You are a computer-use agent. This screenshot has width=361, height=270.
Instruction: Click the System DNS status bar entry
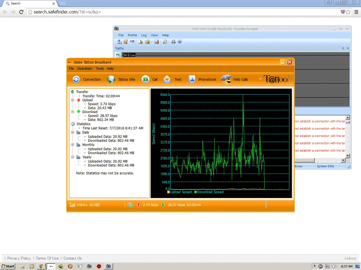click(325, 166)
